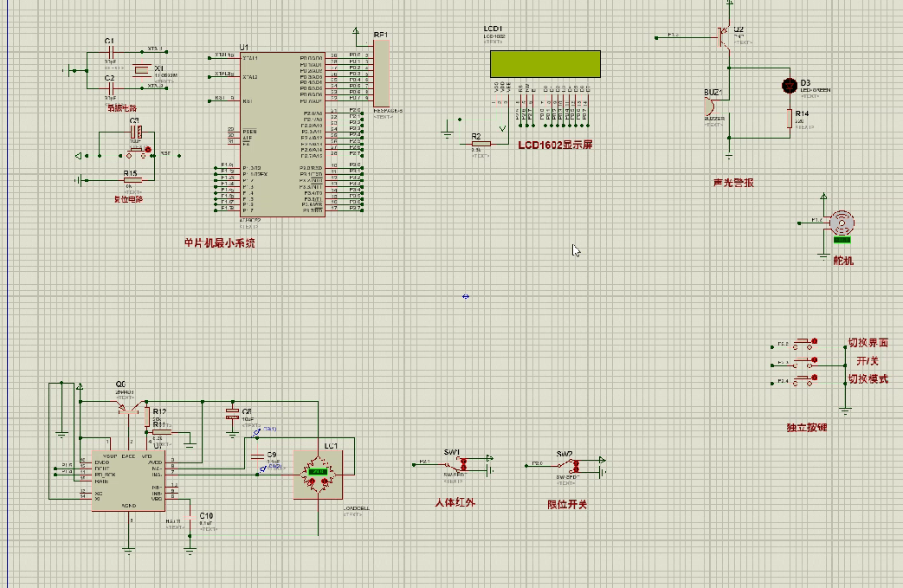Click the push button beside 切换模式

tap(805, 380)
